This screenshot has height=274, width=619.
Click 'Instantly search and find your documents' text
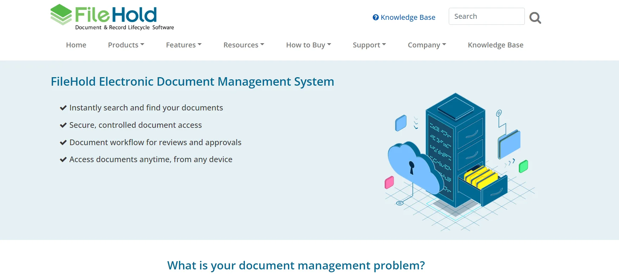pyautogui.click(x=146, y=108)
